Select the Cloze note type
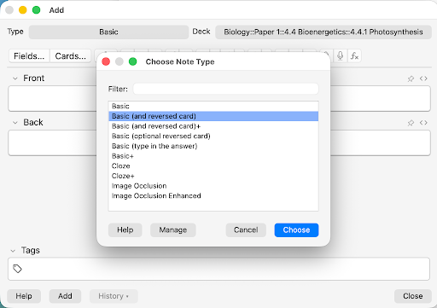The image size is (437, 308). tap(213, 166)
